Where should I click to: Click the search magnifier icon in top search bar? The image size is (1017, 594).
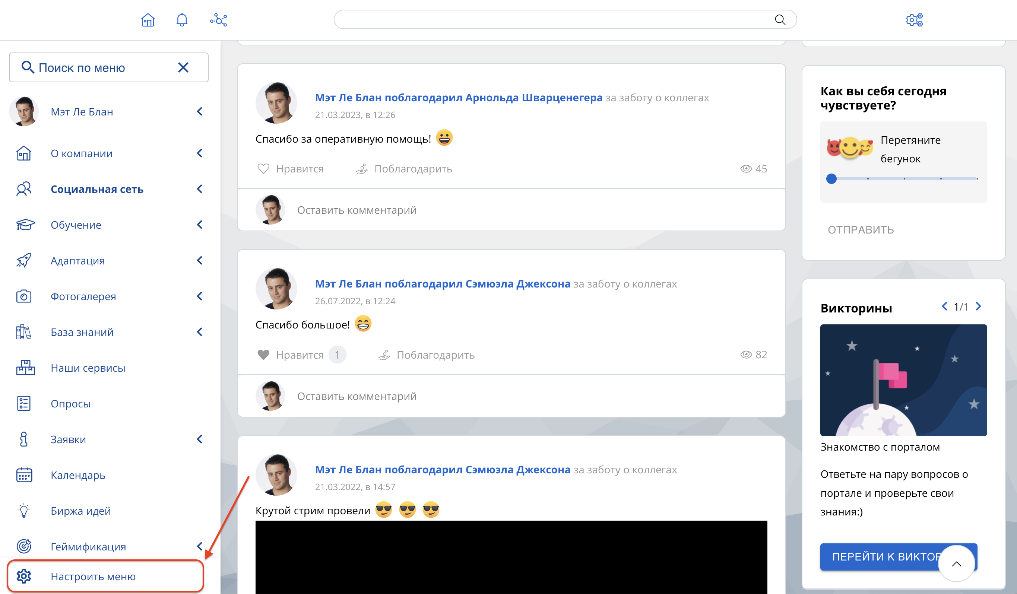(780, 20)
